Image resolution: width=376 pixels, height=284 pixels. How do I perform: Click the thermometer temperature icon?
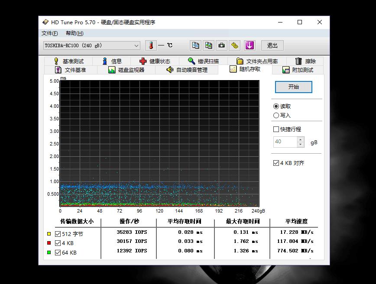[150, 45]
